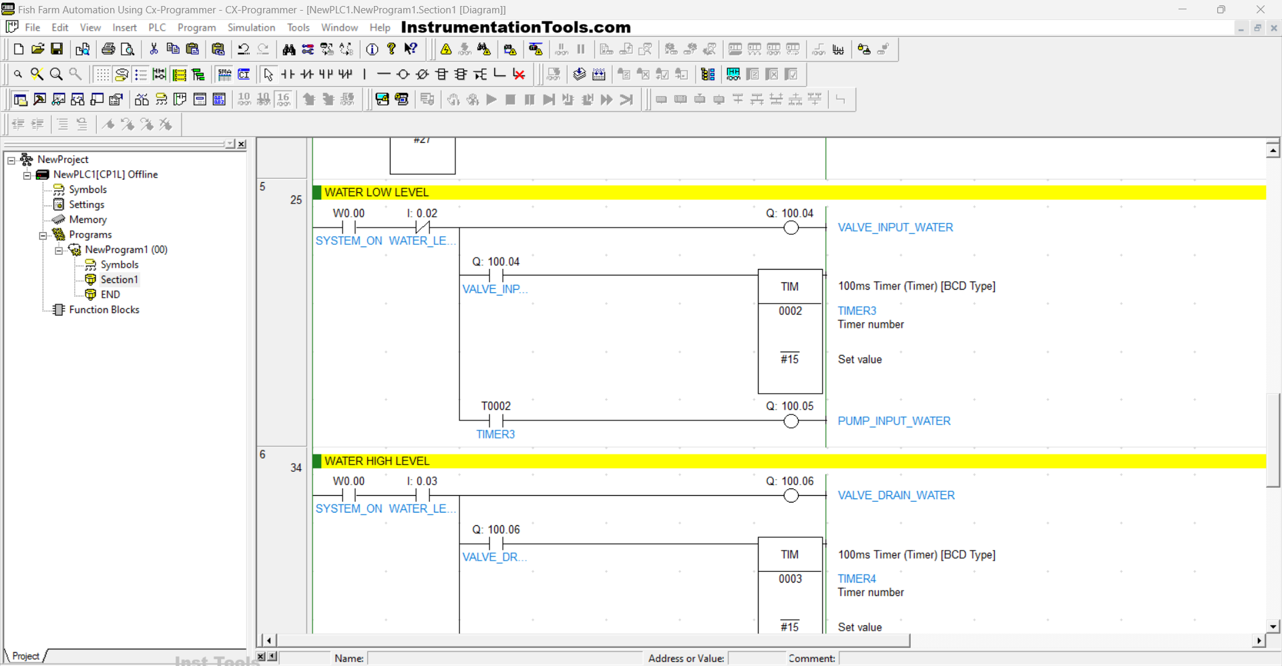
Task: Undo the last edit
Action: pyautogui.click(x=244, y=49)
